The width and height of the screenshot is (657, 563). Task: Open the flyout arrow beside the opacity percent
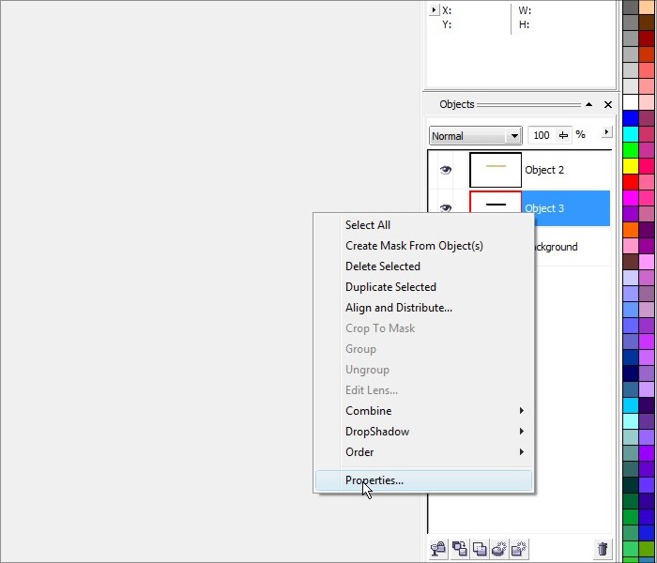pyautogui.click(x=606, y=133)
